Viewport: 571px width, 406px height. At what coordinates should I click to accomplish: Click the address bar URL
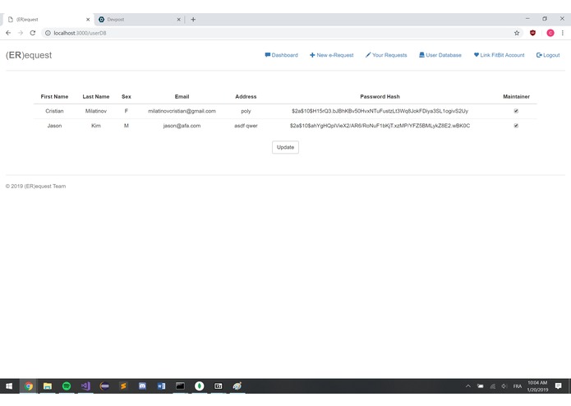pos(81,33)
